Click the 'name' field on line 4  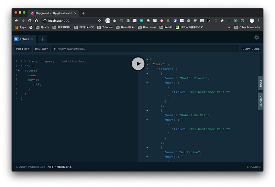tap(32, 75)
